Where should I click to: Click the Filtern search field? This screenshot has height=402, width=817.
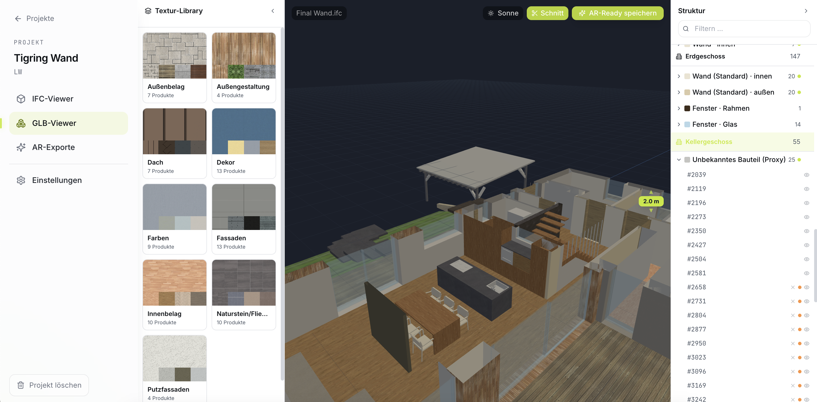tap(744, 29)
